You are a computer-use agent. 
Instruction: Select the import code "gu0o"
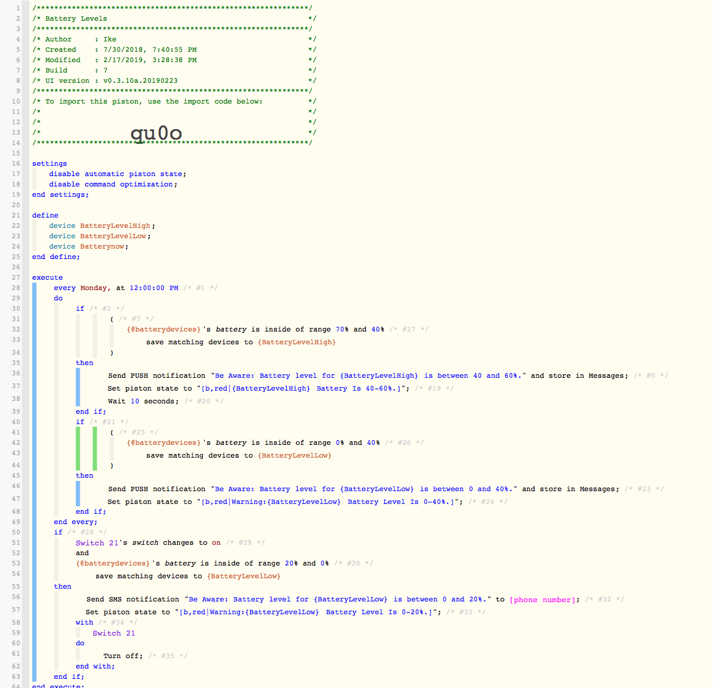point(156,133)
